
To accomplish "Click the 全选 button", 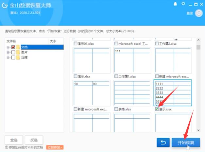I will pyautogui.click(x=14, y=140).
